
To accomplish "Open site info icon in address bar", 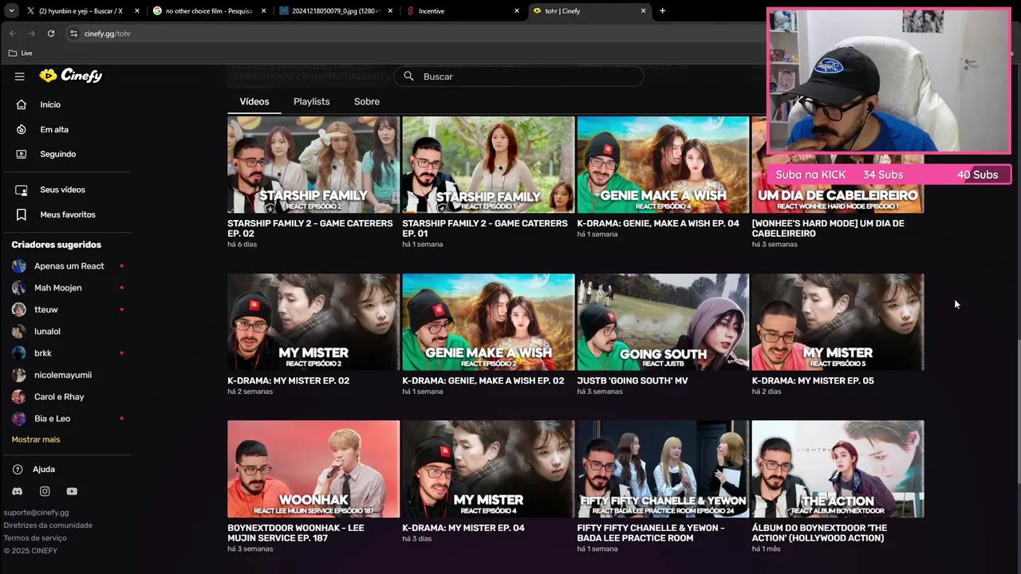I will (73, 33).
